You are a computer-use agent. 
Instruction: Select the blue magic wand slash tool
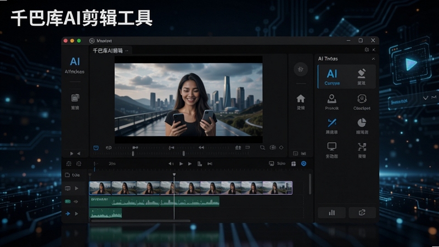tap(332, 122)
